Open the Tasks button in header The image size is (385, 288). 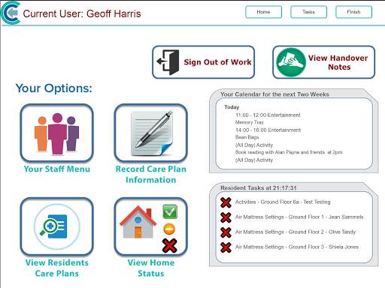pos(308,12)
